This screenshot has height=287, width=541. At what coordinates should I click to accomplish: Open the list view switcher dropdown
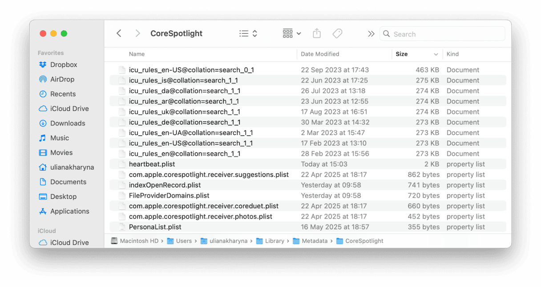(x=248, y=34)
